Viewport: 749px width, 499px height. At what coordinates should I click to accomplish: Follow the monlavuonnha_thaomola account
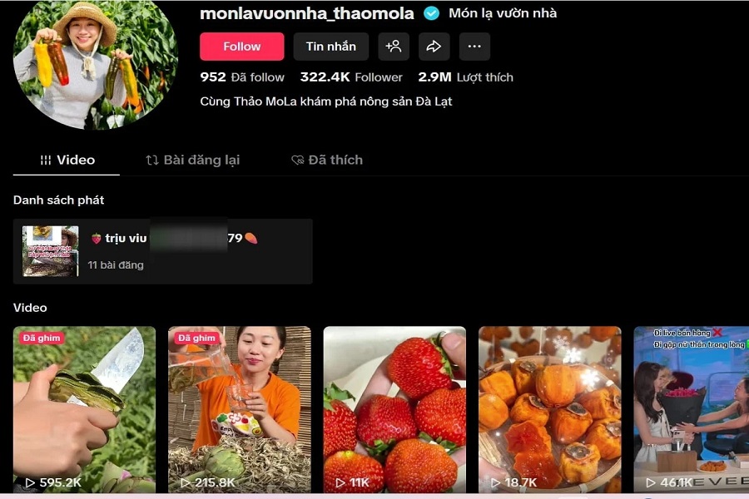[x=241, y=47]
